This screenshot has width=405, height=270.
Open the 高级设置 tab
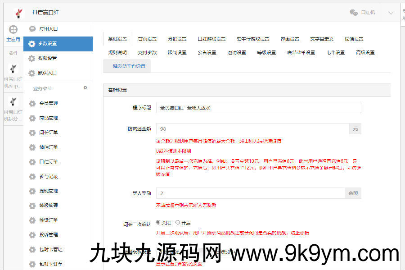(365, 53)
